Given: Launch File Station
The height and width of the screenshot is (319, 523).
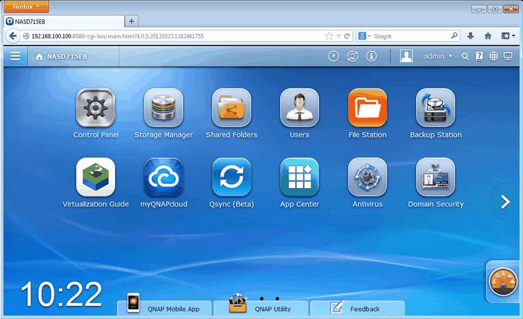Looking at the screenshot, I should point(367,108).
